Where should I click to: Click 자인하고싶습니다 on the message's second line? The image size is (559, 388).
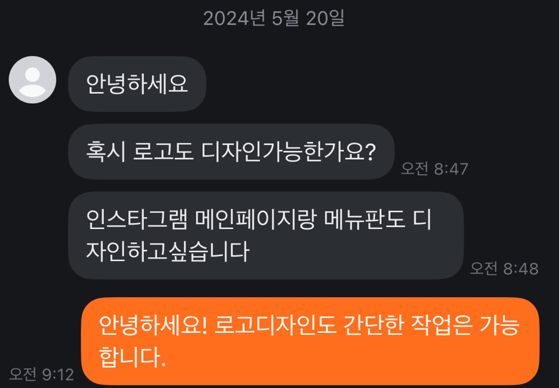168,252
